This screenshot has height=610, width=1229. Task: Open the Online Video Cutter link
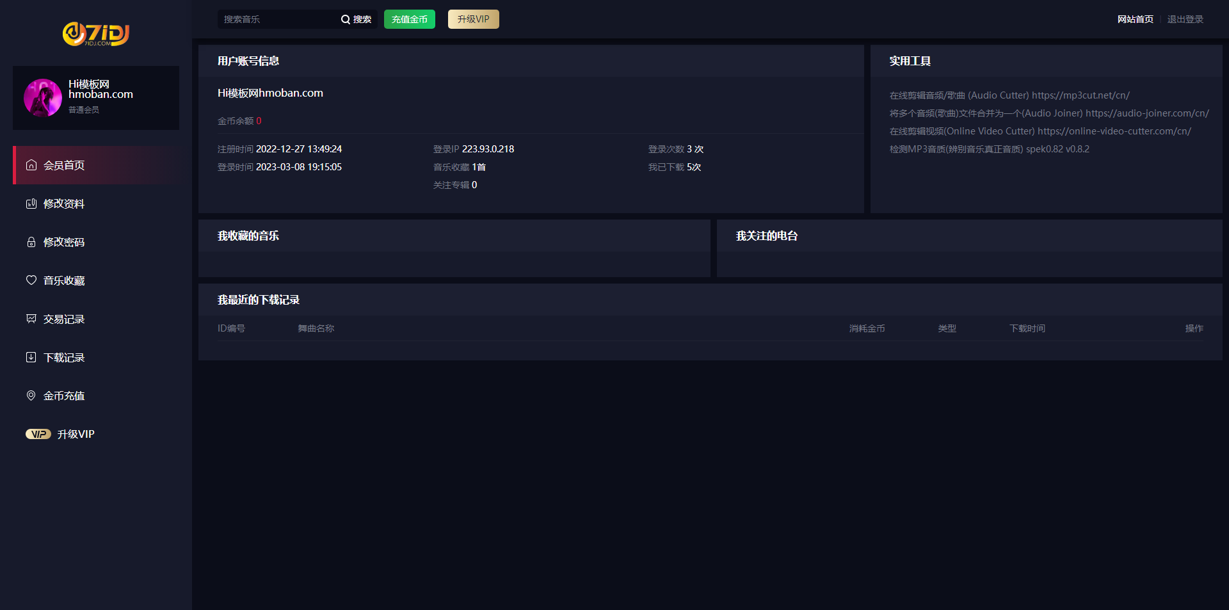(1040, 131)
